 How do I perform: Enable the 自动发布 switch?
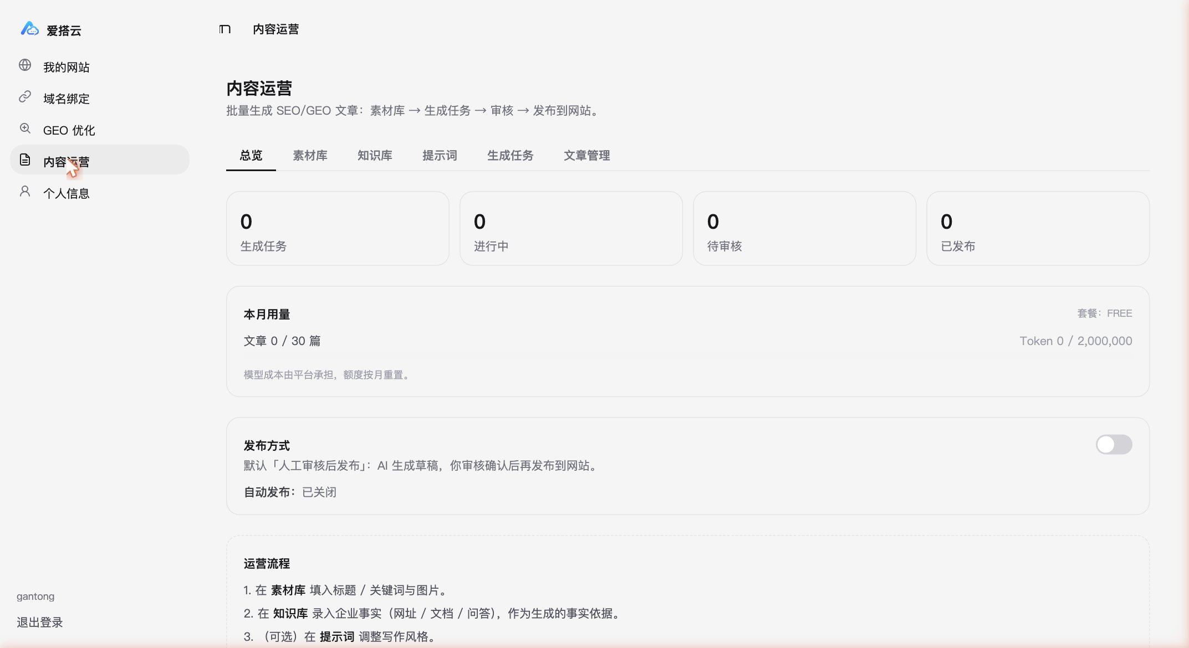[x=1114, y=444]
